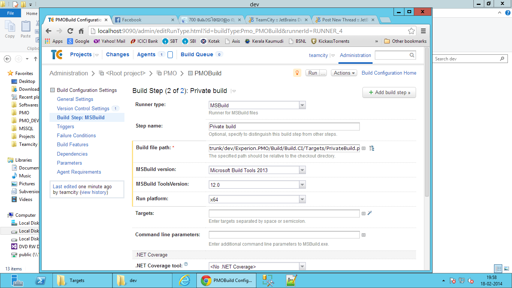Open Version Control Settings link
The width and height of the screenshot is (512, 288).
[83, 108]
